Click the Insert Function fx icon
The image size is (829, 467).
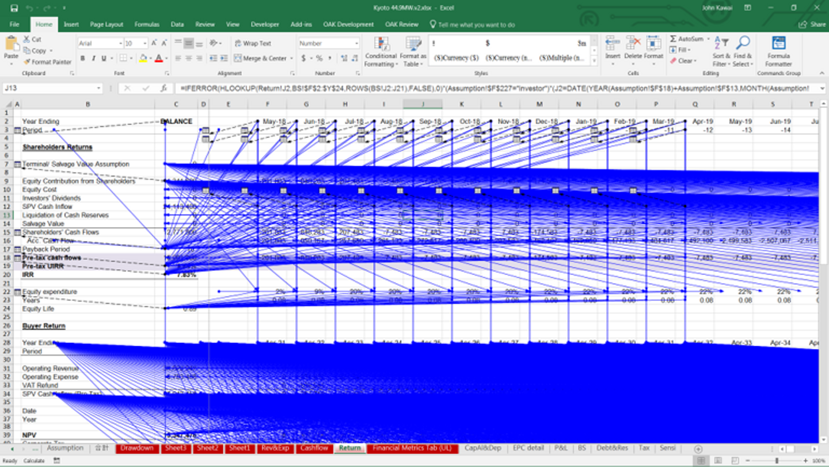tap(164, 89)
